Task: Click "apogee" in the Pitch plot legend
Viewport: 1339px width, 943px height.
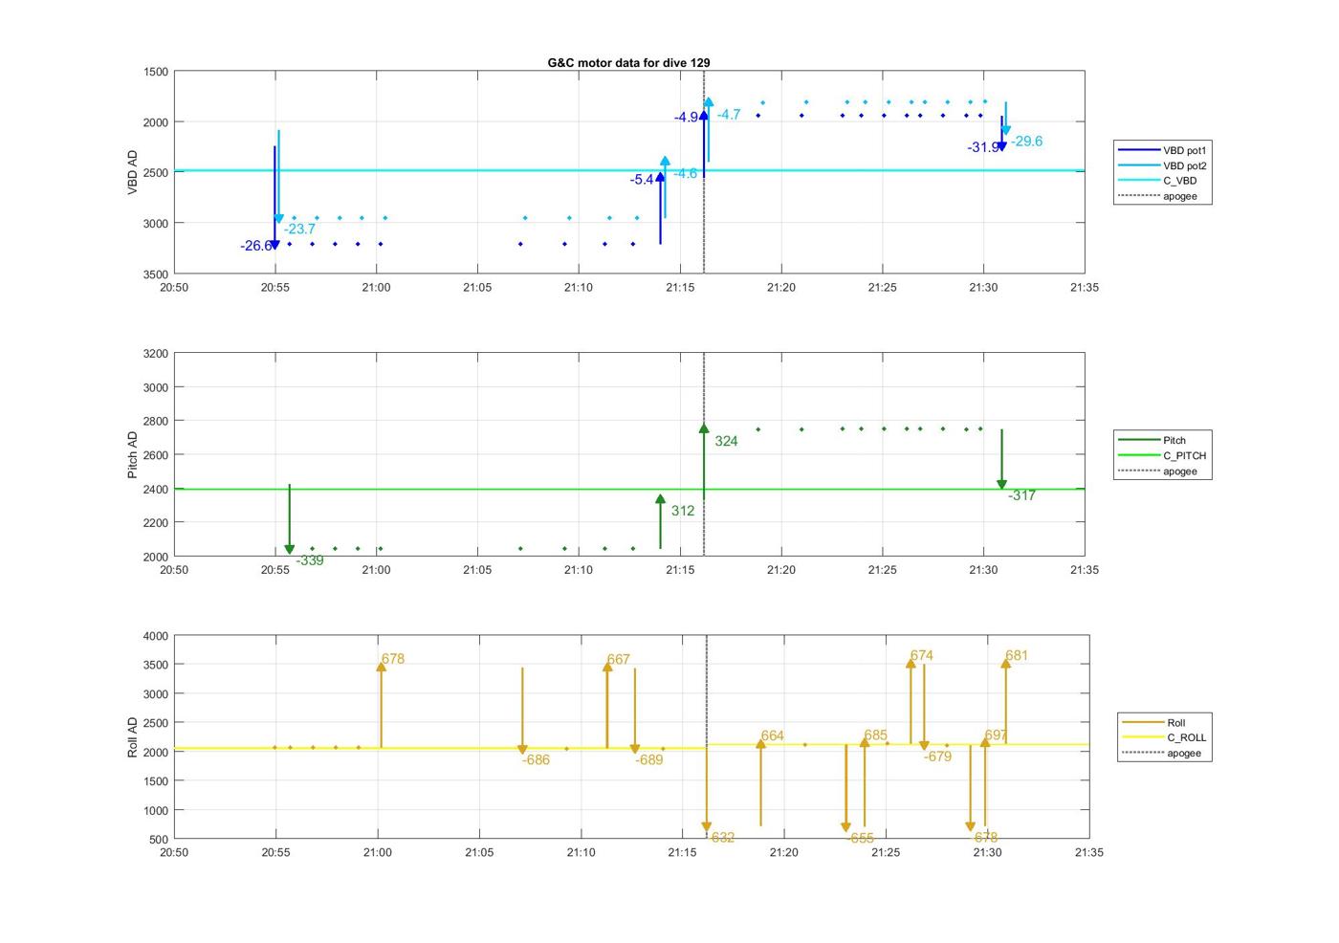Action: click(x=1157, y=471)
